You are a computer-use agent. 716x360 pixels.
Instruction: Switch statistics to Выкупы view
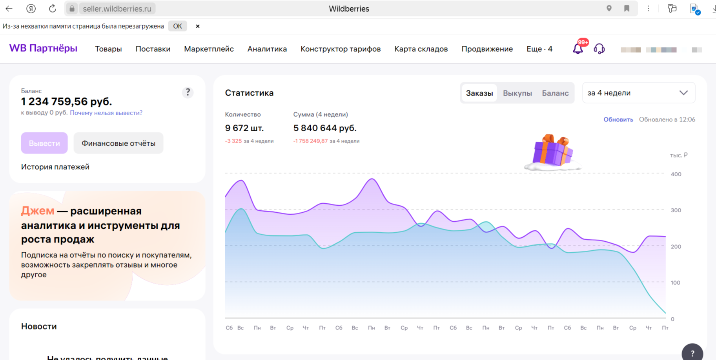point(517,93)
